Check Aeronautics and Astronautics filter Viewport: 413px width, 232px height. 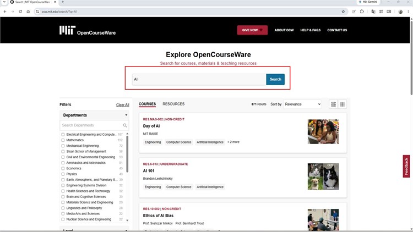[63, 163]
